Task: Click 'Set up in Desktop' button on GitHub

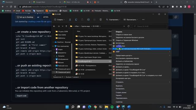Action: (x=25, y=17)
